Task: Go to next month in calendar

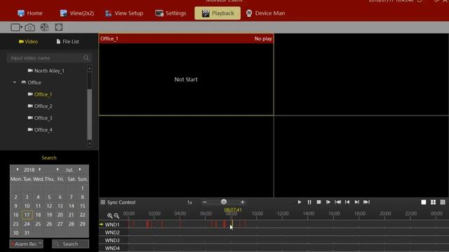Action: coord(80,169)
